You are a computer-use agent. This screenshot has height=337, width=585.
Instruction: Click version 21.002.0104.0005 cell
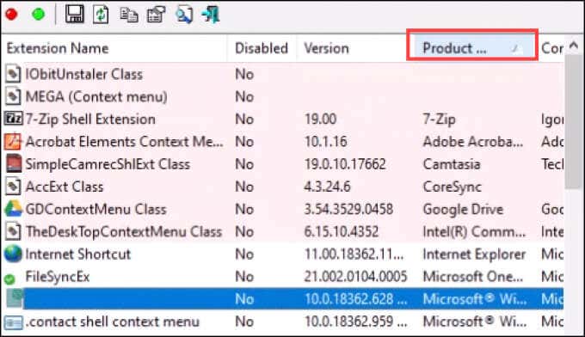point(355,276)
